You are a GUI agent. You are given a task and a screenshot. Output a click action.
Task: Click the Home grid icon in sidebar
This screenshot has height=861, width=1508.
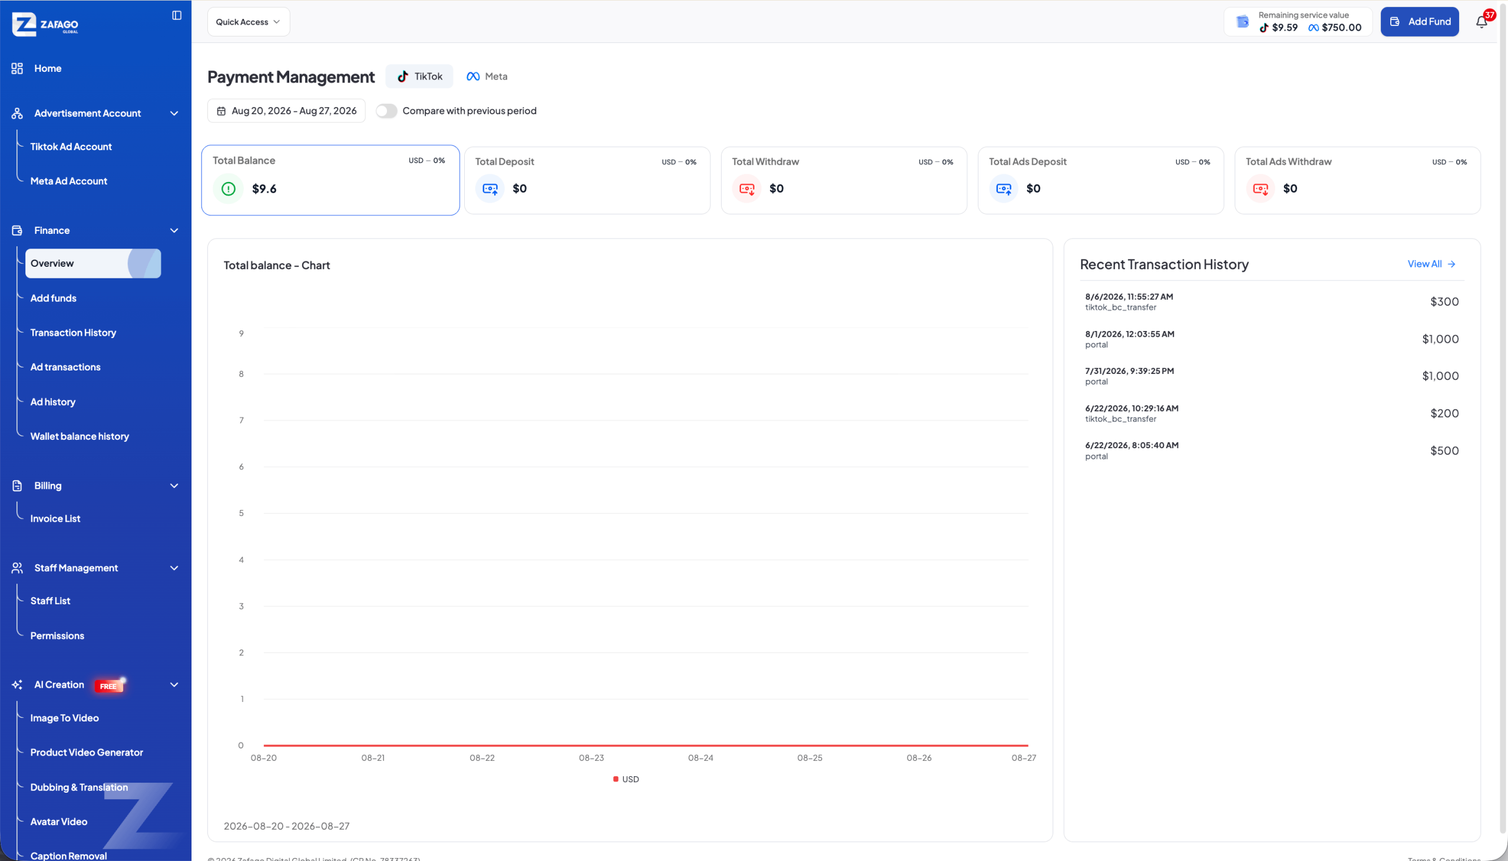[17, 68]
